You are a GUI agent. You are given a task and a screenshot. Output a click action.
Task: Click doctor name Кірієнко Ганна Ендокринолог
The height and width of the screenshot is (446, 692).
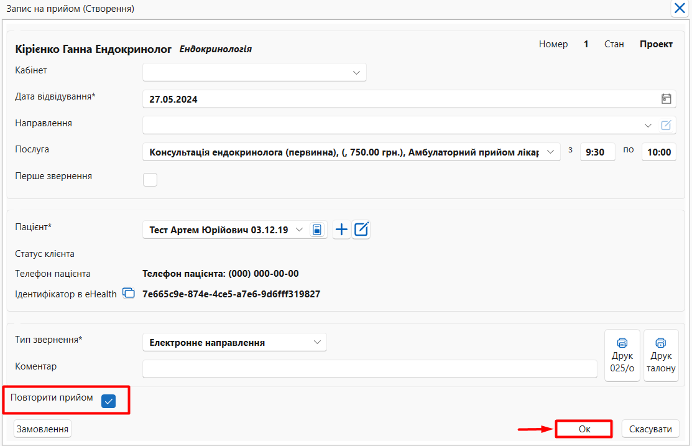pyautogui.click(x=93, y=49)
